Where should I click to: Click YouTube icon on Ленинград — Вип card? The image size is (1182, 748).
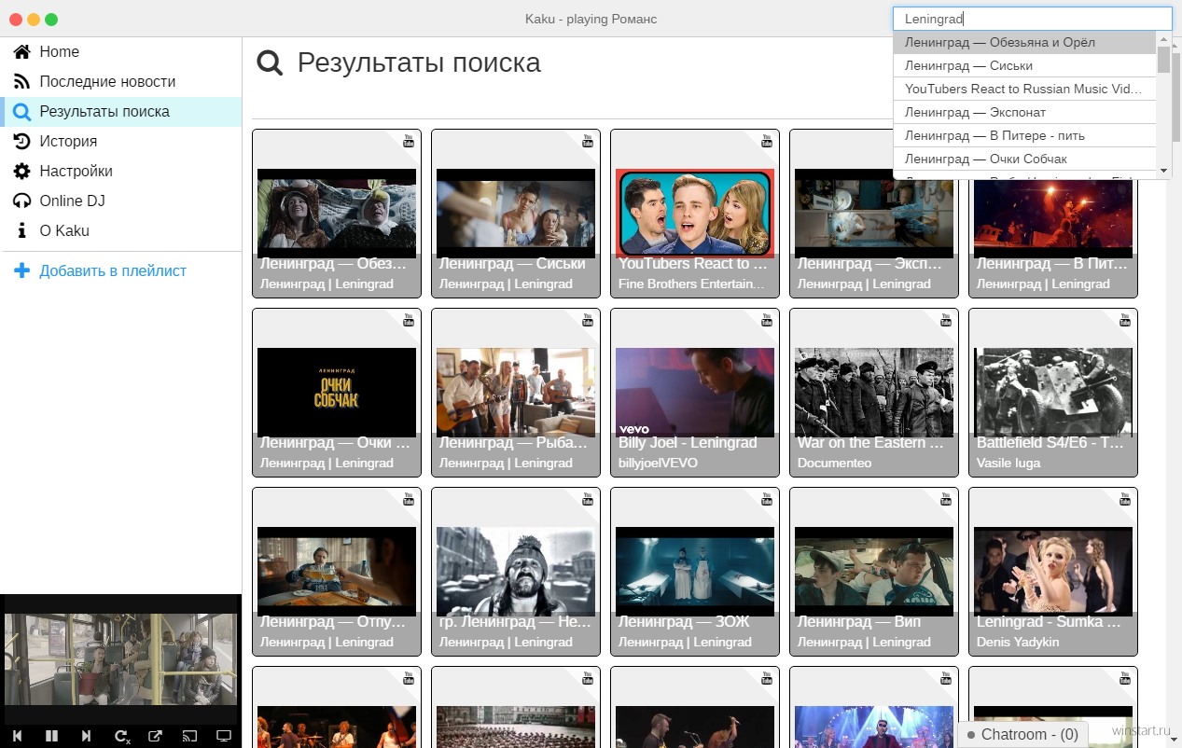[946, 499]
